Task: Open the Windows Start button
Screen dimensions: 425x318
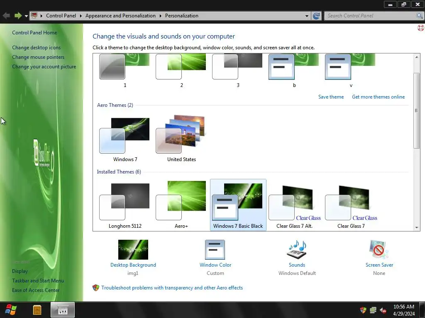Action: (x=11, y=310)
